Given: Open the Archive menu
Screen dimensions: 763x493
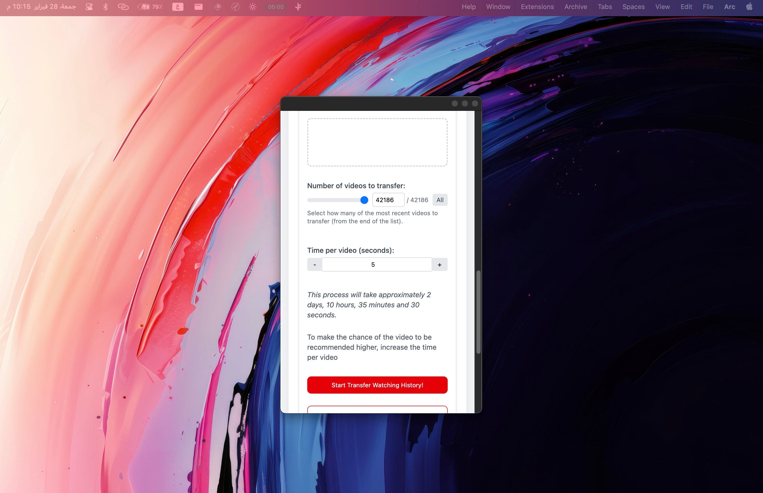Looking at the screenshot, I should [x=576, y=7].
